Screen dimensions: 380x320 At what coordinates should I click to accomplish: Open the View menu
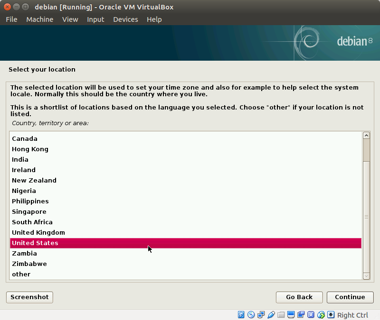[70, 19]
